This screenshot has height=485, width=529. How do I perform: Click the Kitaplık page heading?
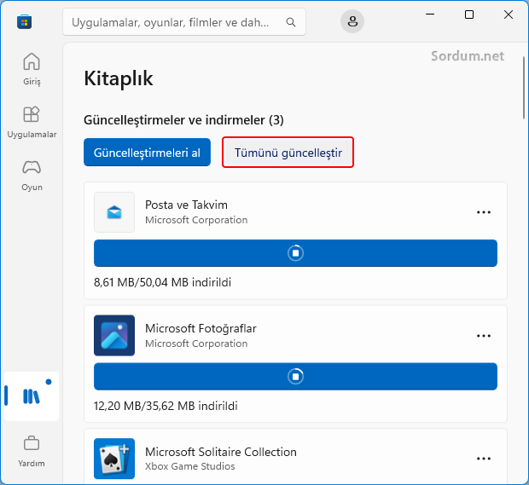pos(119,79)
